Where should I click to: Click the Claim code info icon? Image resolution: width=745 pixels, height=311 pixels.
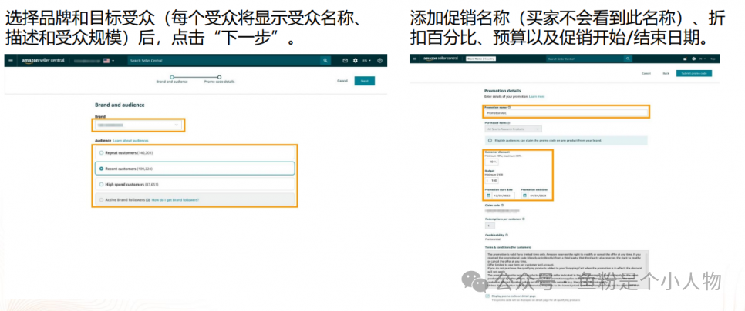pyautogui.click(x=502, y=206)
